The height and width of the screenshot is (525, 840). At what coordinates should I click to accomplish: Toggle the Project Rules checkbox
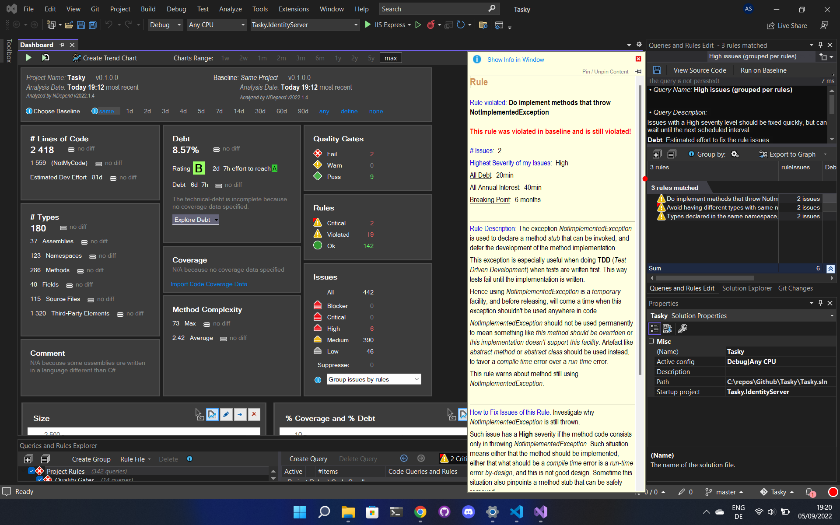(31, 471)
